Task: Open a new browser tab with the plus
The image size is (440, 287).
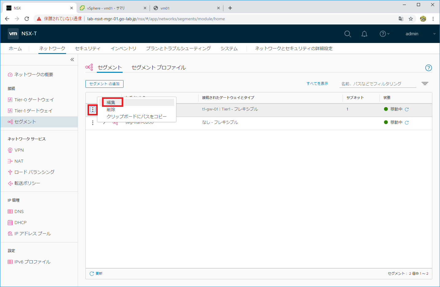Action: [230, 8]
